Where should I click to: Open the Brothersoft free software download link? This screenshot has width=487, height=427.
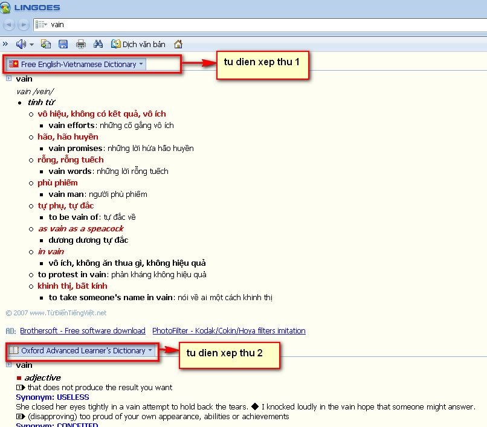tap(82, 331)
